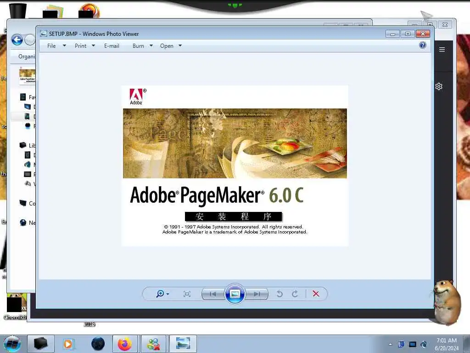Start the slide show
The height and width of the screenshot is (353, 470).
point(235,294)
